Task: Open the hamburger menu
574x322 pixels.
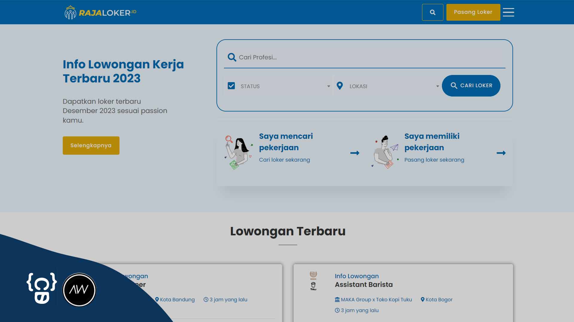Action: pyautogui.click(x=508, y=12)
